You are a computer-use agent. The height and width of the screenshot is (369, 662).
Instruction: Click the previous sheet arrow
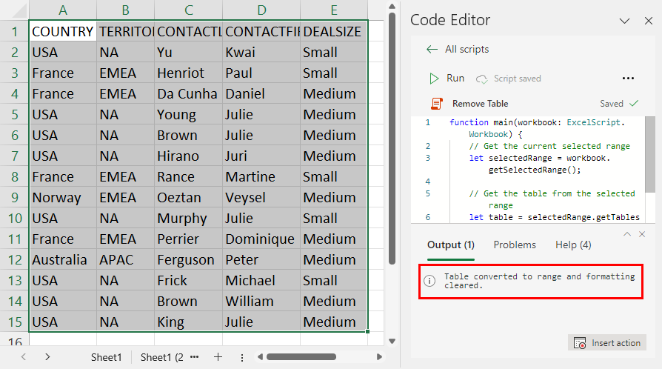24,357
